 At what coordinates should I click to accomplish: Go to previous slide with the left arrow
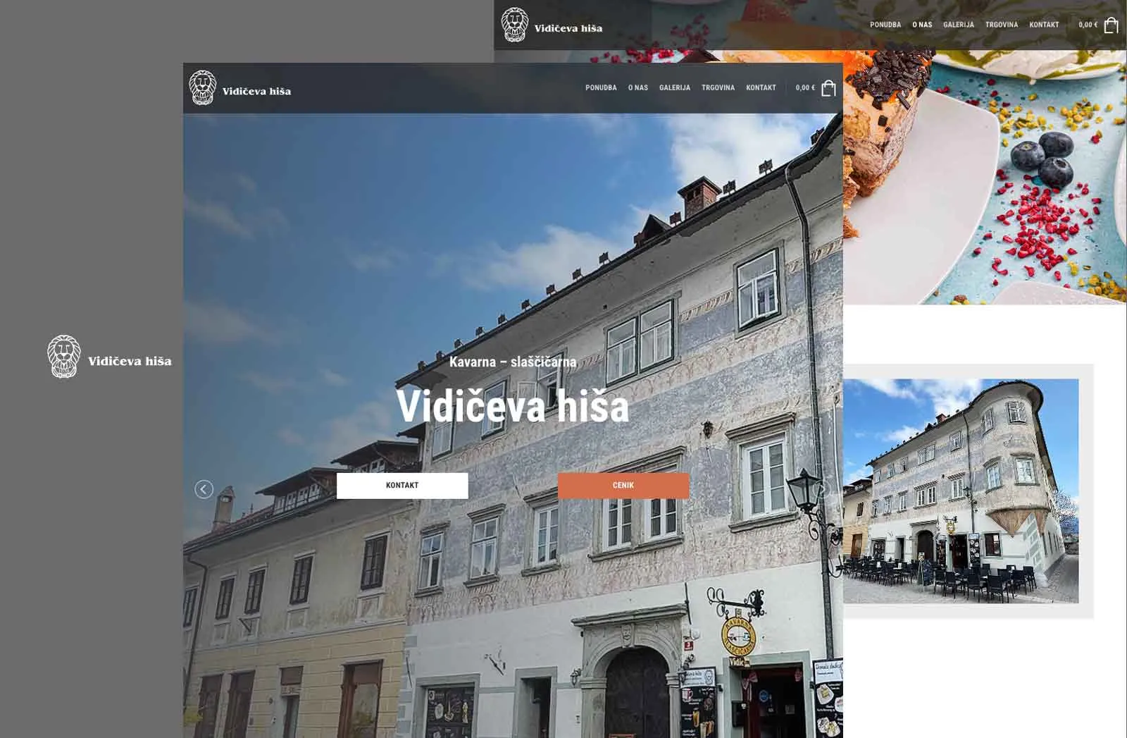pos(204,489)
